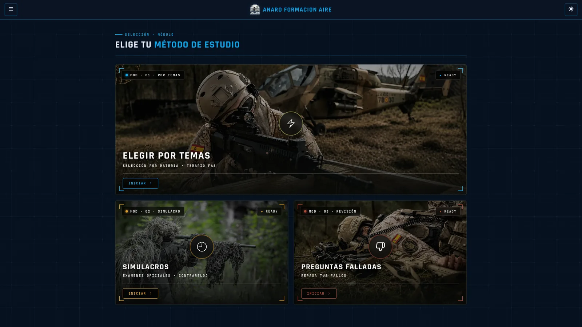This screenshot has height=327, width=582.
Task: Click the subtitle 'Exámenes oficiales · Contrareloj'
Action: click(x=165, y=276)
